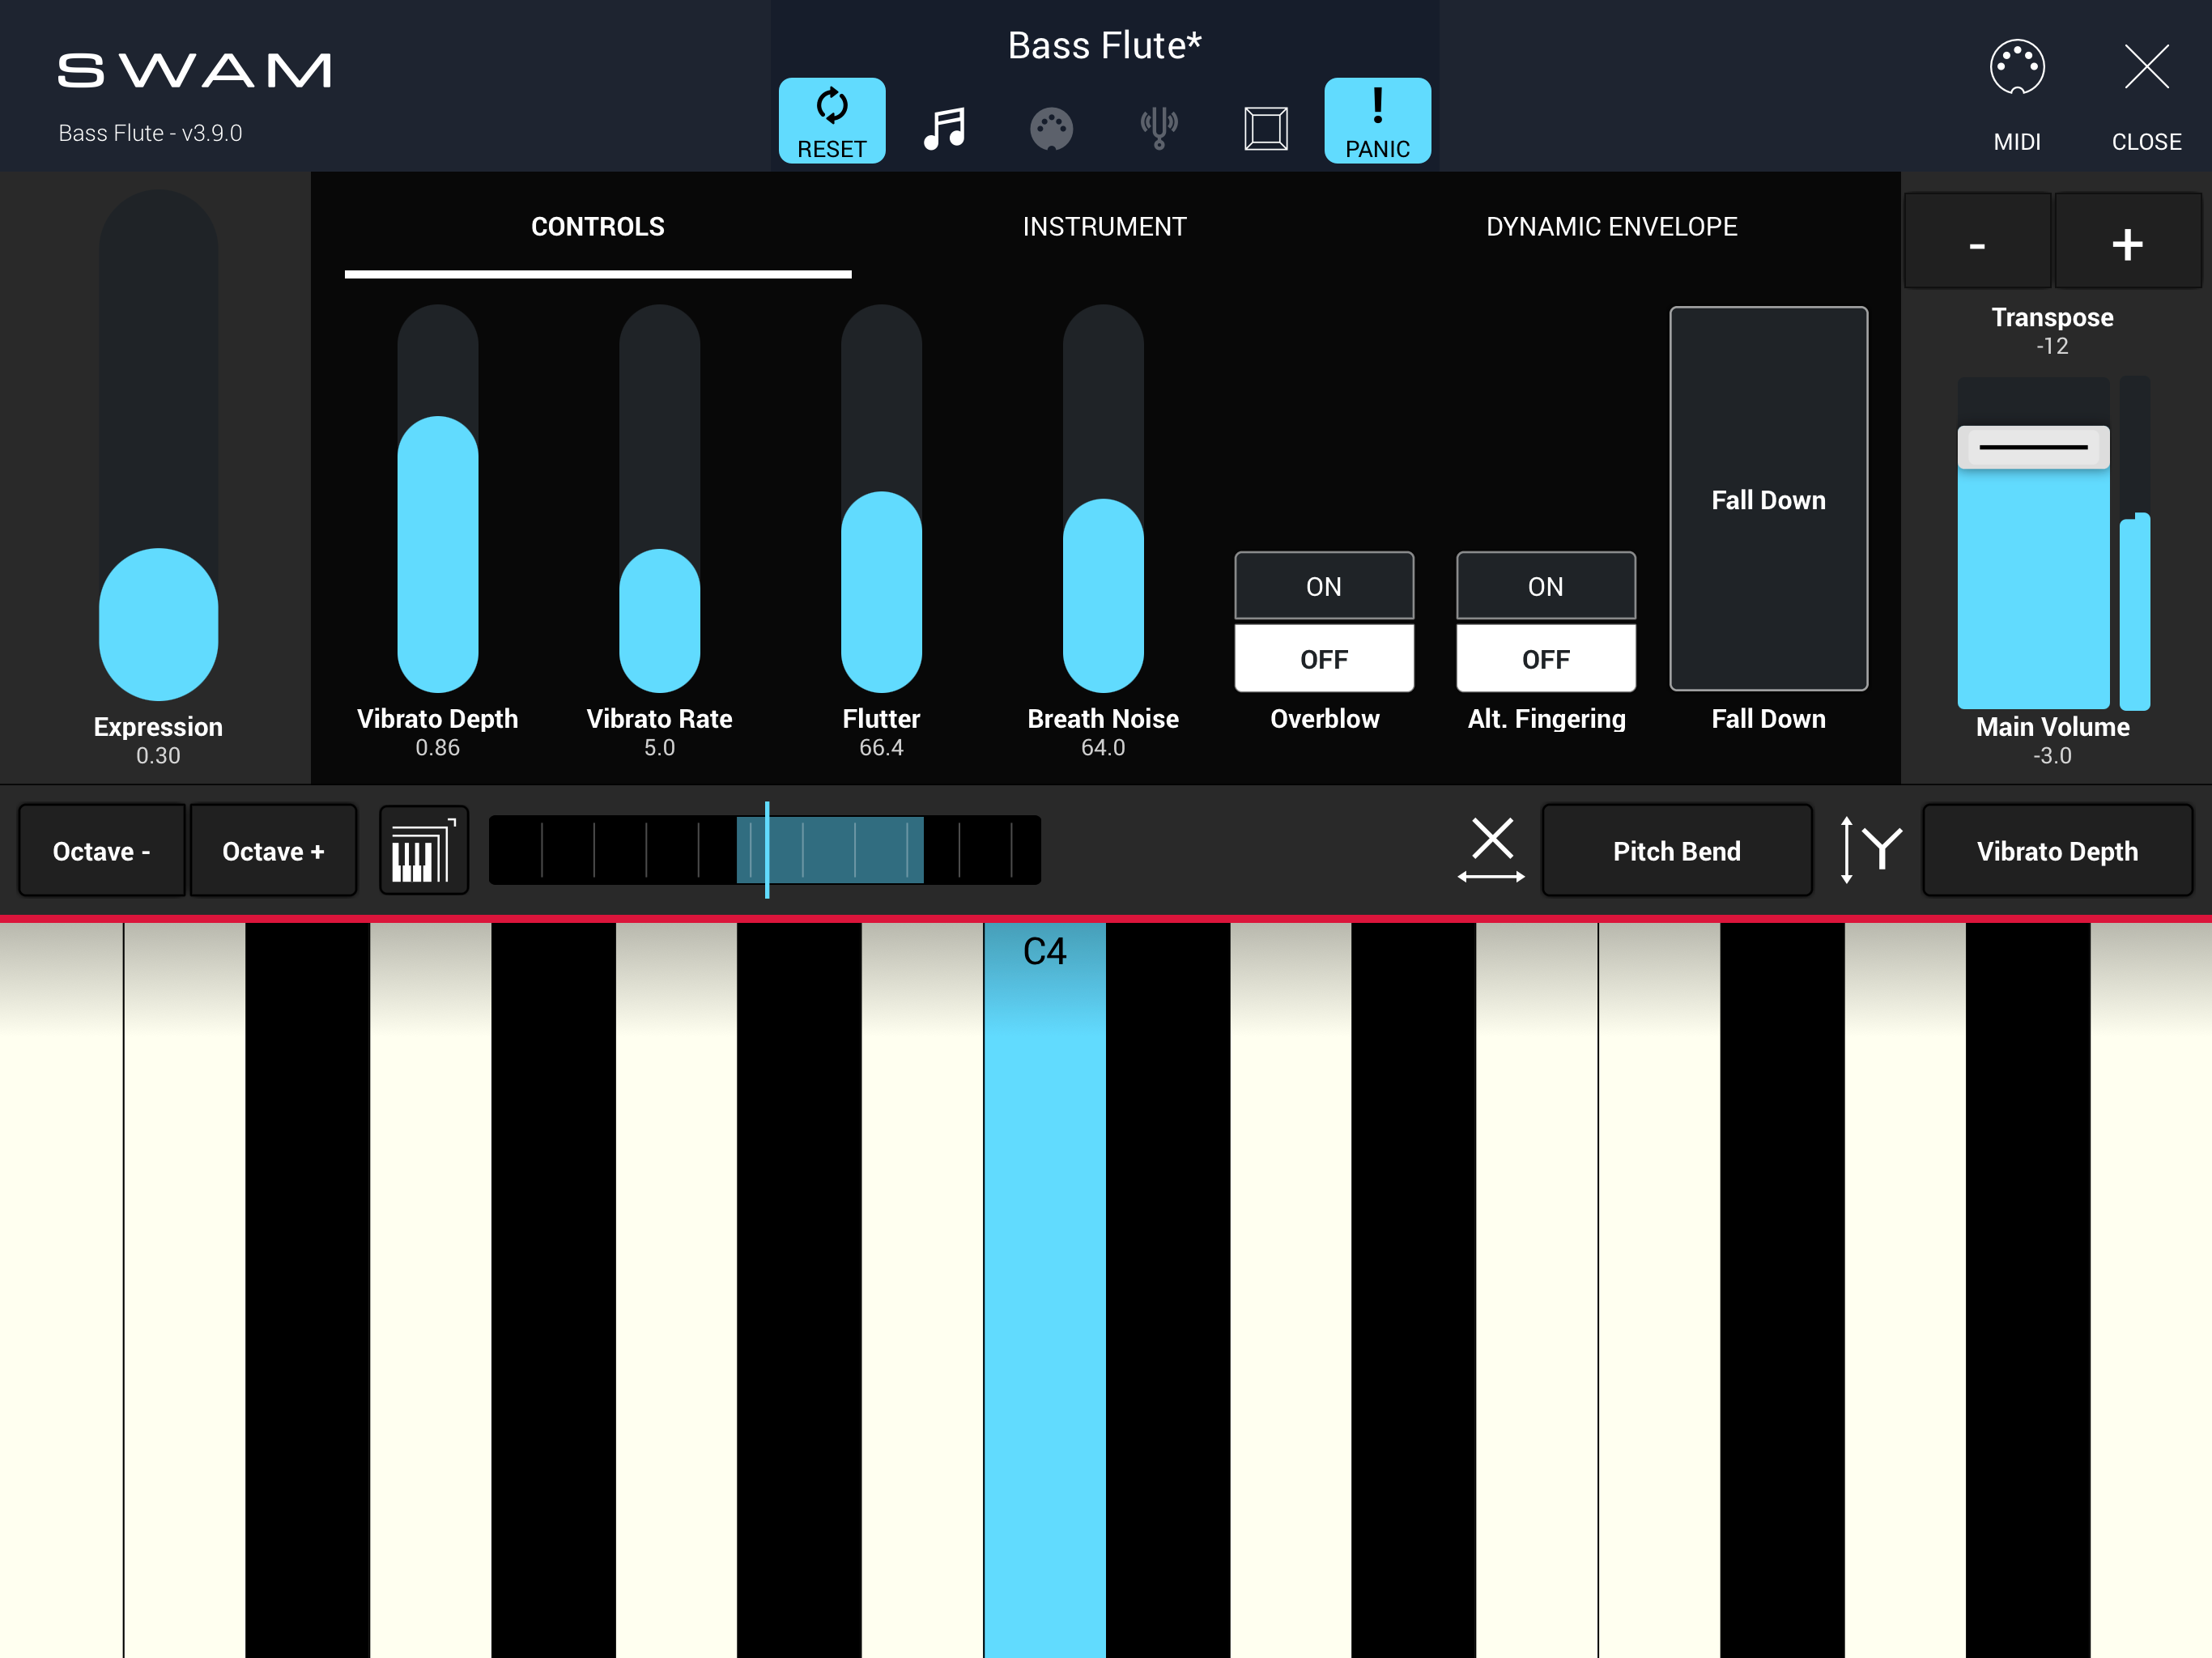
Task: Click the Main Volume value -3.0
Action: 2052,756
